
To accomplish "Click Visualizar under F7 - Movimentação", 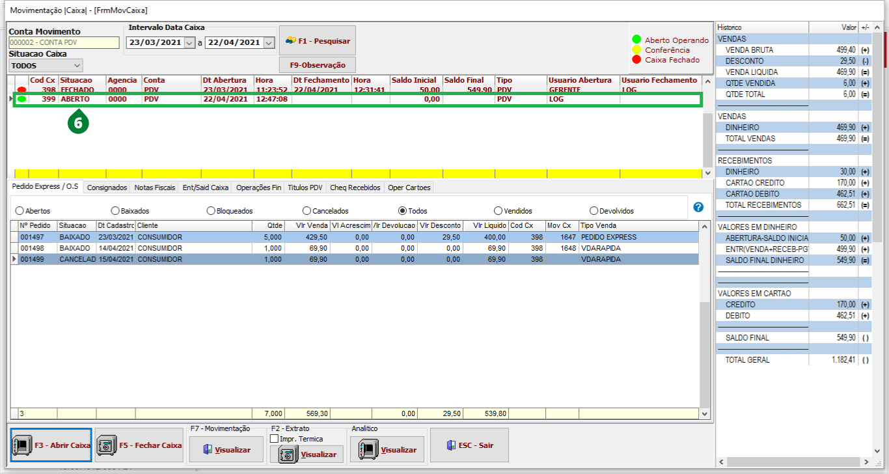I will 226,449.
